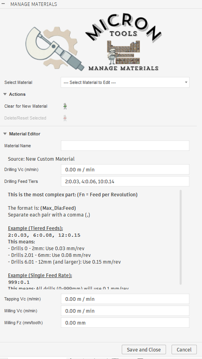Click the Tapping Vc input field

click(x=125, y=299)
